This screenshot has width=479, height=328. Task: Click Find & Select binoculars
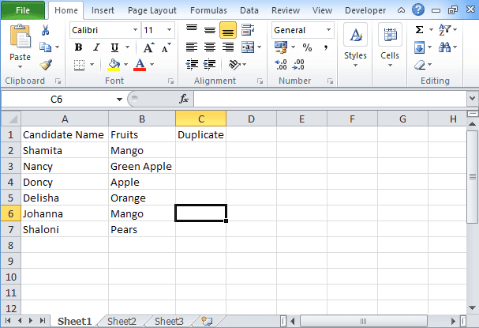coord(444,47)
